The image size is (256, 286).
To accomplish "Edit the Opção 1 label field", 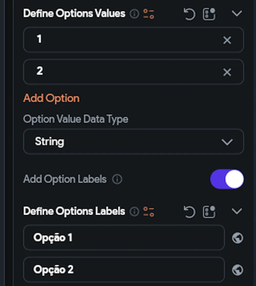I will (x=124, y=238).
